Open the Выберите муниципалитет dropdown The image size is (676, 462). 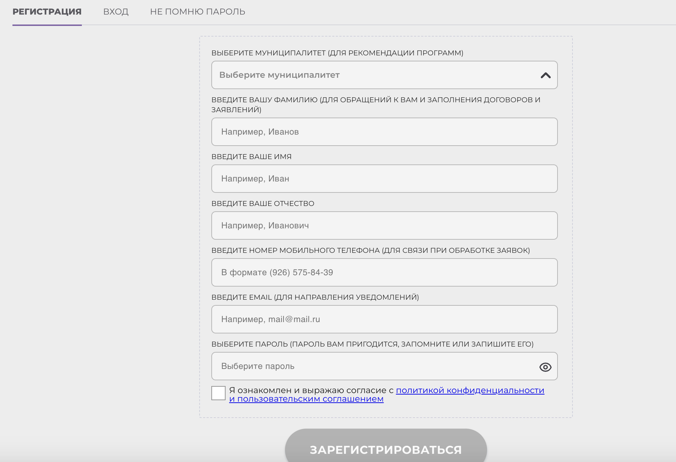click(384, 75)
